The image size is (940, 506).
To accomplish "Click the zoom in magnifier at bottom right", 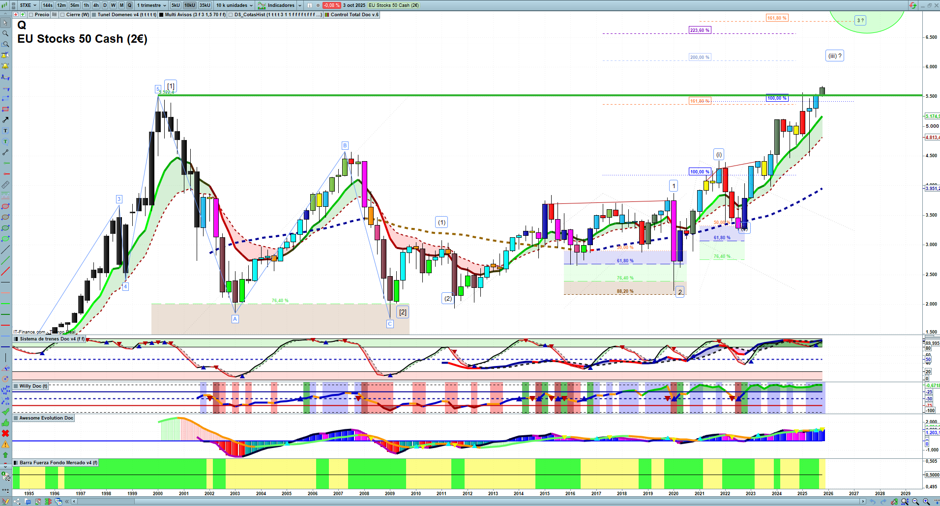I will click(926, 502).
